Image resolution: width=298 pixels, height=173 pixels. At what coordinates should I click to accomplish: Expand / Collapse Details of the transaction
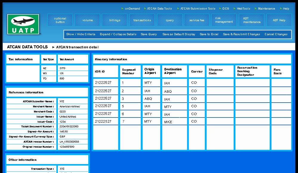[x=118, y=34]
